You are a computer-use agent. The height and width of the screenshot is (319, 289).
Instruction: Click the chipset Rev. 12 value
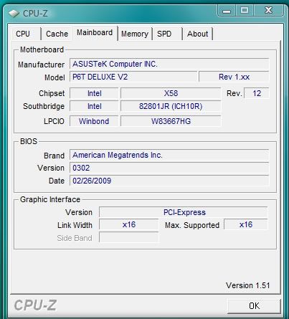click(257, 93)
